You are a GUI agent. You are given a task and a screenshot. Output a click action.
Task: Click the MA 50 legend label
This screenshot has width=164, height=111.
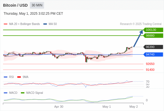53,24
